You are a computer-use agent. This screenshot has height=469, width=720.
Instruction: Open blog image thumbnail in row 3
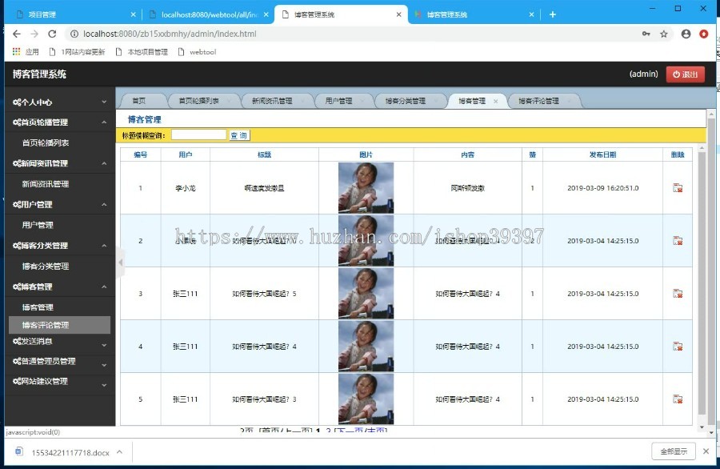pyautogui.click(x=366, y=294)
